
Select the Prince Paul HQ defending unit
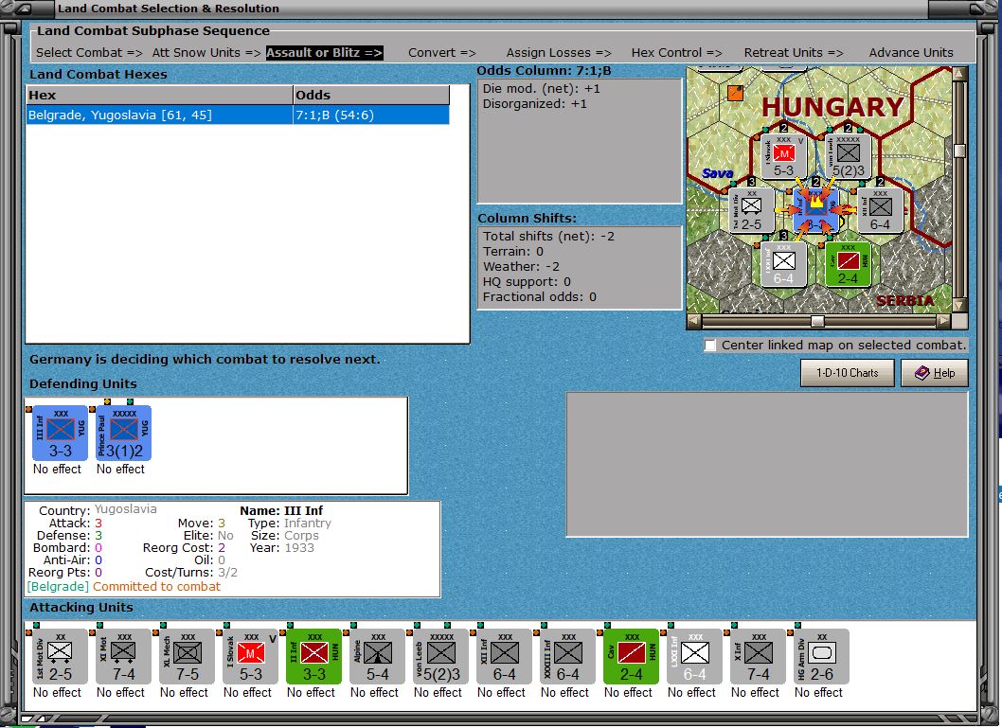pyautogui.click(x=123, y=433)
